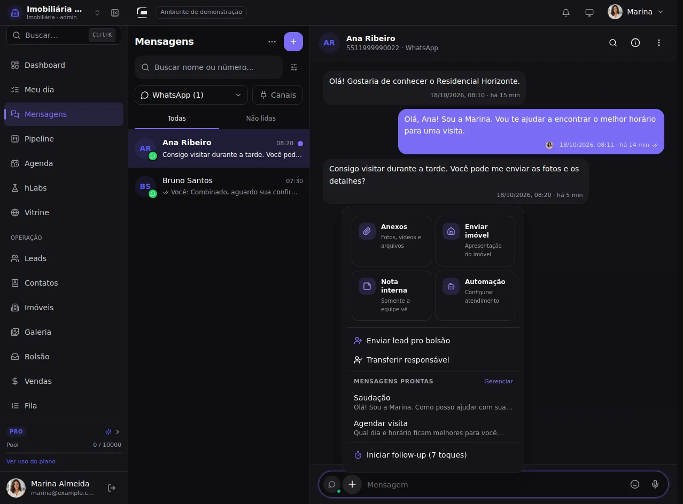Open Automação configuration card
Viewport: 683px width, 504px height.
(475, 296)
